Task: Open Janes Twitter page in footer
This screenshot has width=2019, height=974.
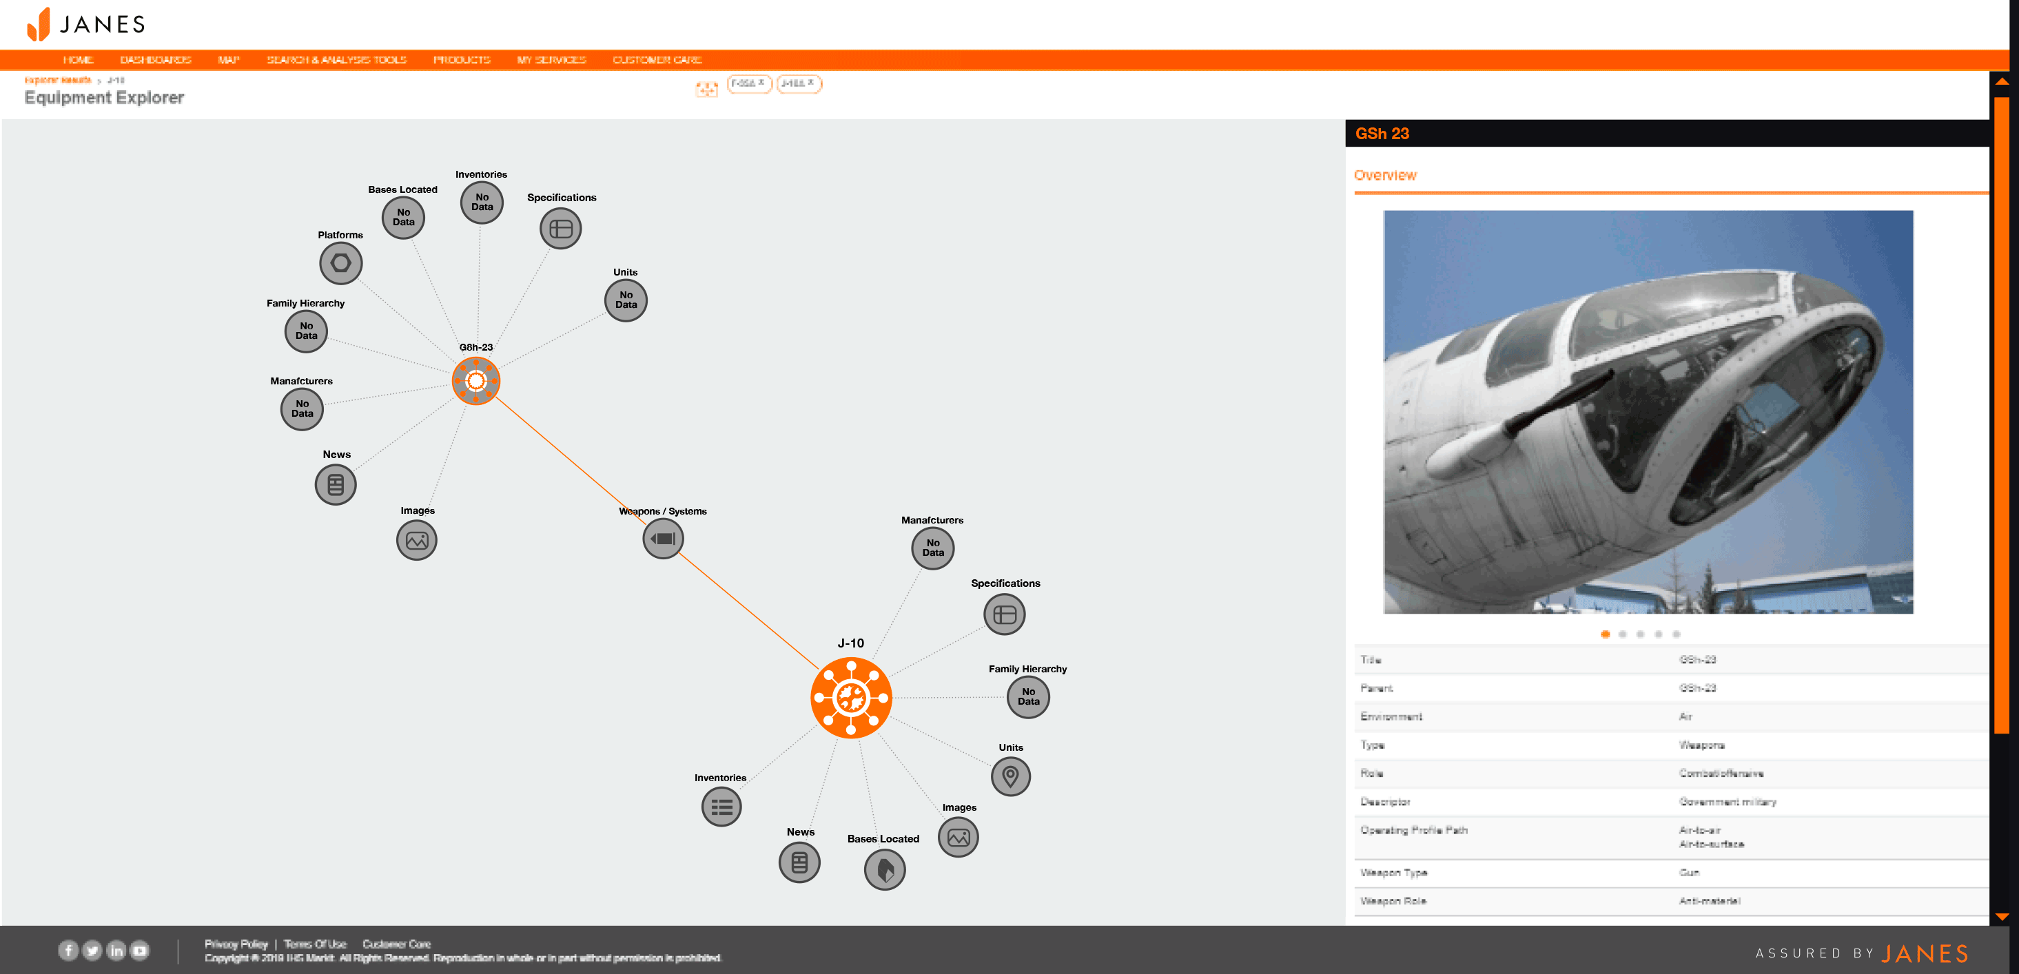Action: [x=92, y=951]
